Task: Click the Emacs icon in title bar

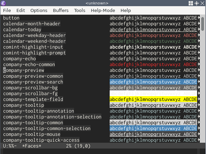Action: coord(3,3)
